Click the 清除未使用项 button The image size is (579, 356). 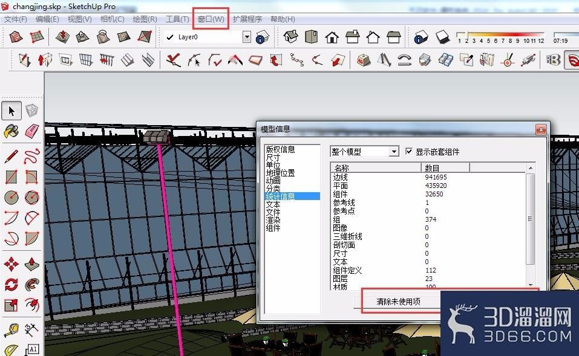pos(398,302)
